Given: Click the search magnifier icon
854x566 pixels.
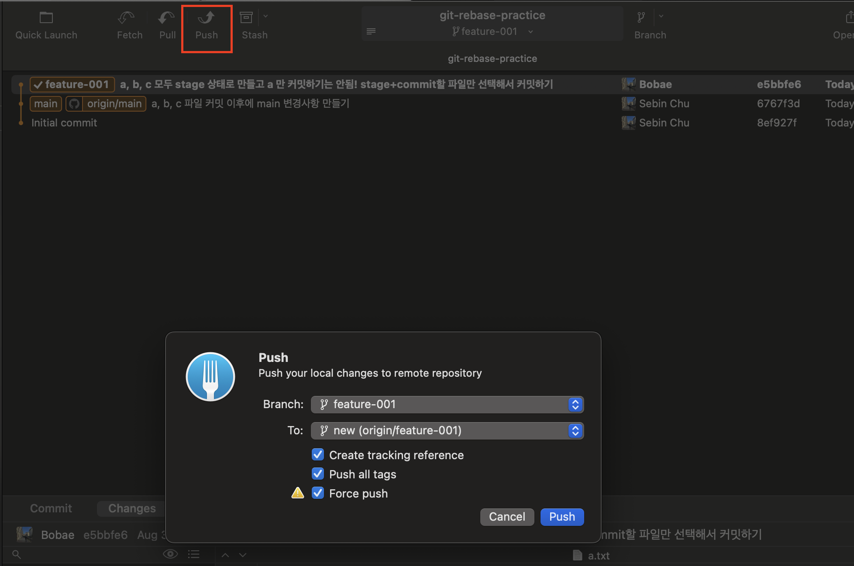Looking at the screenshot, I should tap(16, 554).
